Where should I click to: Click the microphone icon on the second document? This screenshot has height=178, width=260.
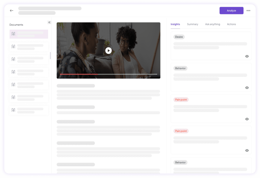[x=13, y=47]
